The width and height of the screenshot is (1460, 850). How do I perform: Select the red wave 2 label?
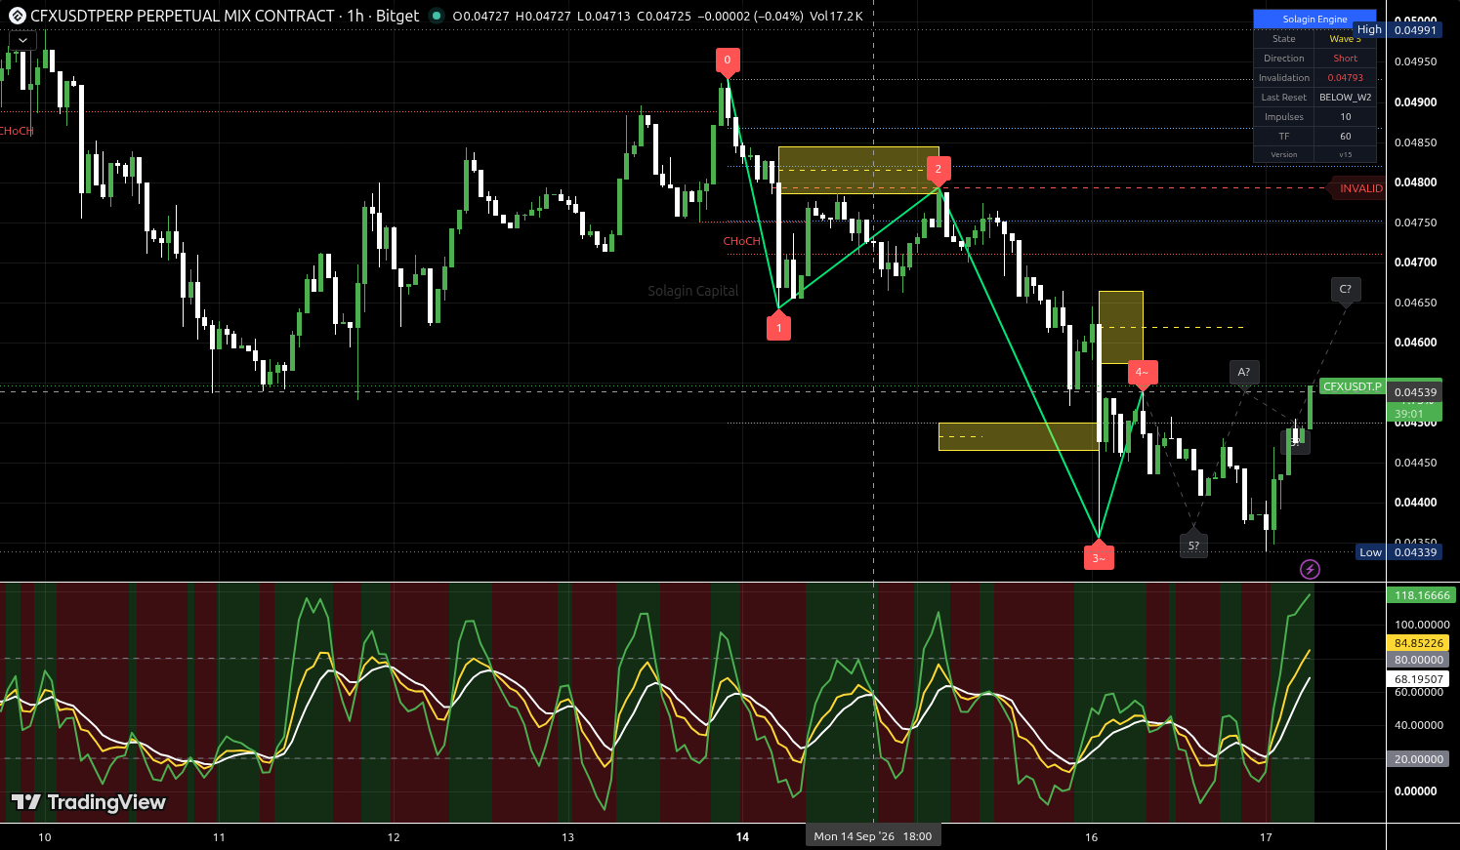939,171
